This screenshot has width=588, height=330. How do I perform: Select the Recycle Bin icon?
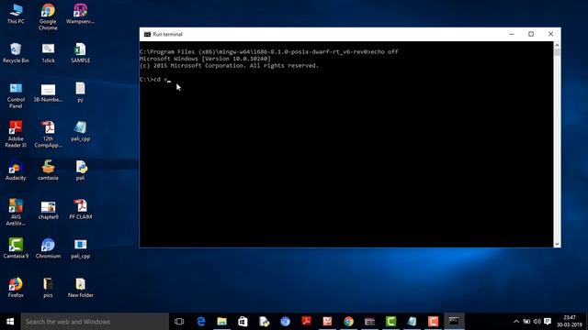click(x=16, y=53)
